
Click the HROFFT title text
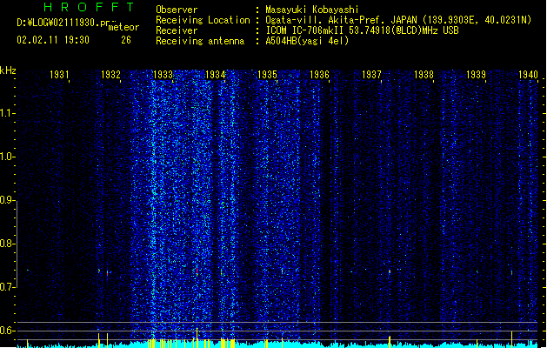(90, 7)
